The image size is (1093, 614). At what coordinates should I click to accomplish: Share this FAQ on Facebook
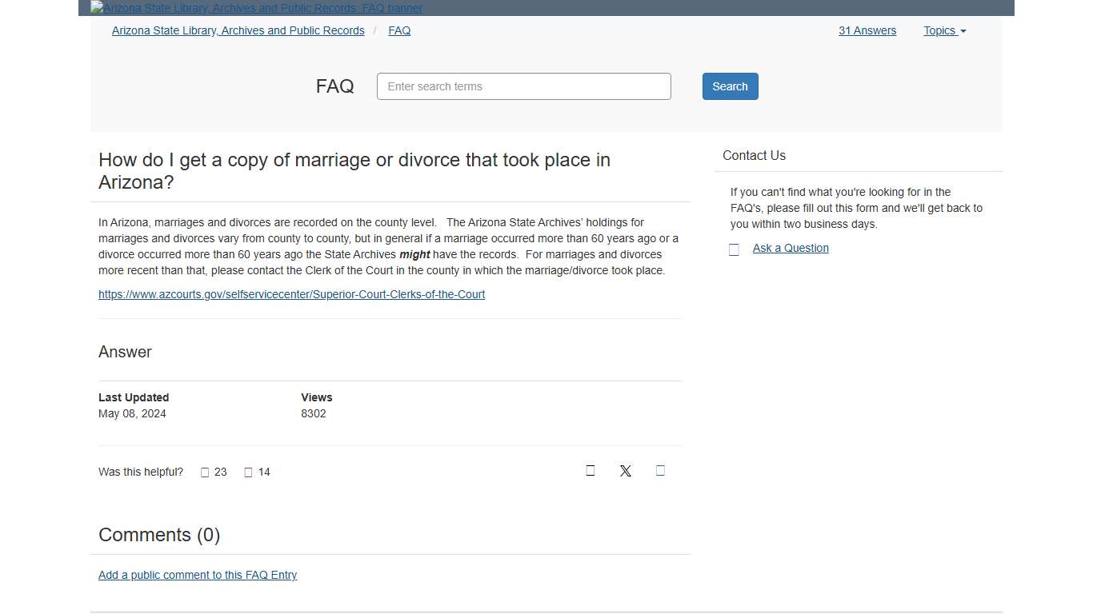(x=590, y=471)
